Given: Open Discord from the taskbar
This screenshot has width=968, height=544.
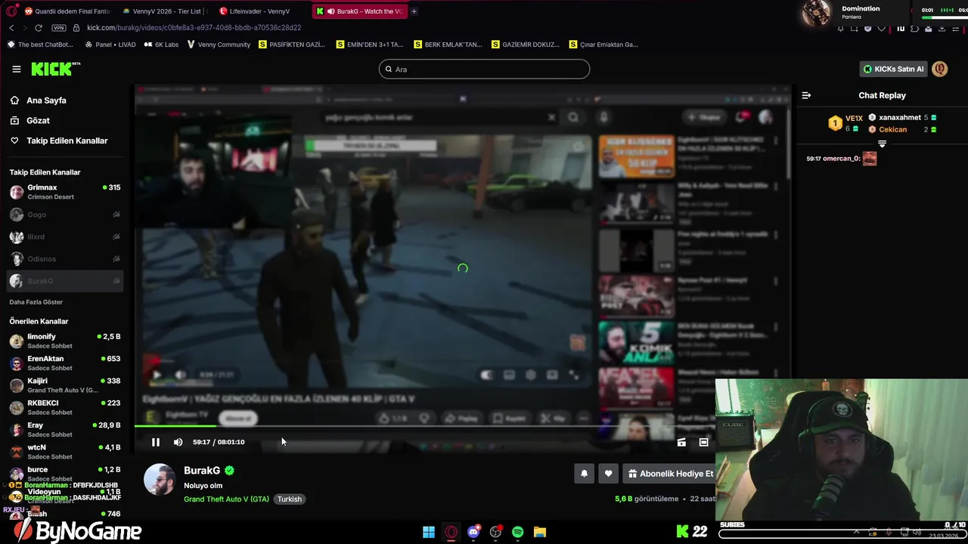Looking at the screenshot, I should (x=473, y=532).
